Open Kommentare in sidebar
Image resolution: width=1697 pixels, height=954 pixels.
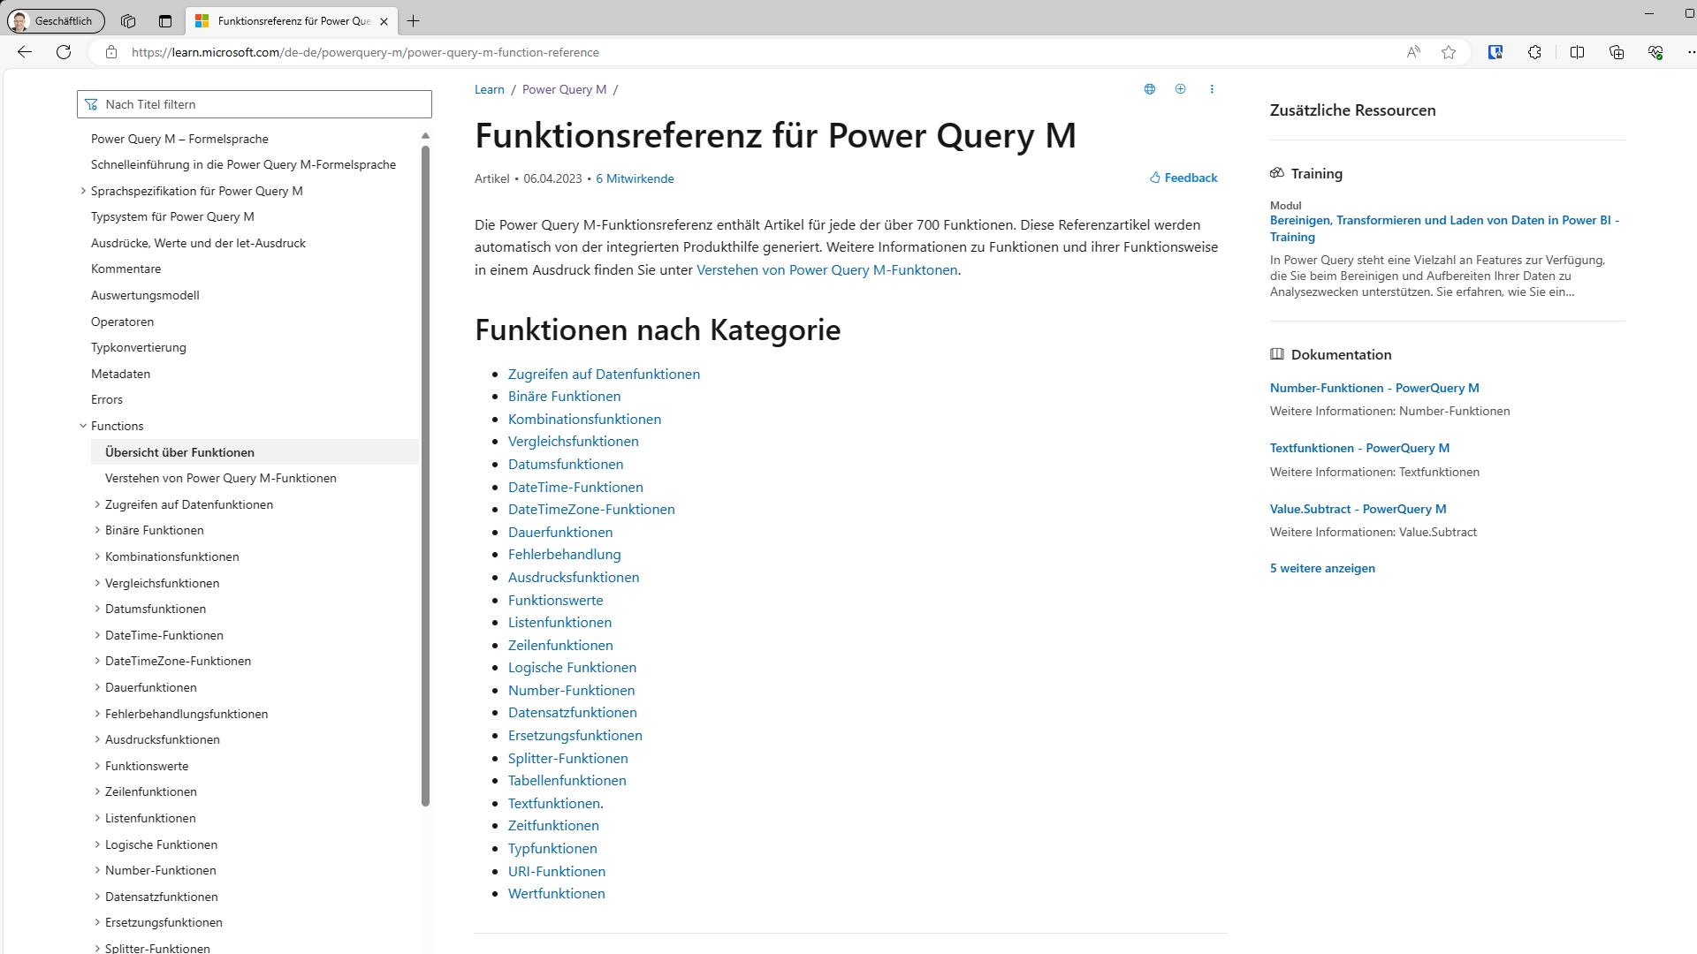coord(126,269)
